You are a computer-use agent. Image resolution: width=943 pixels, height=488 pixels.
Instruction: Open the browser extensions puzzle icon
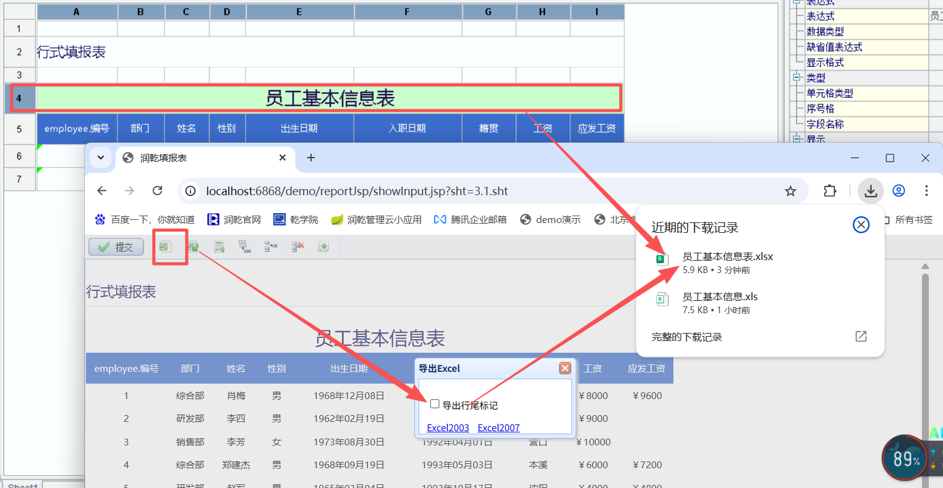click(x=830, y=191)
